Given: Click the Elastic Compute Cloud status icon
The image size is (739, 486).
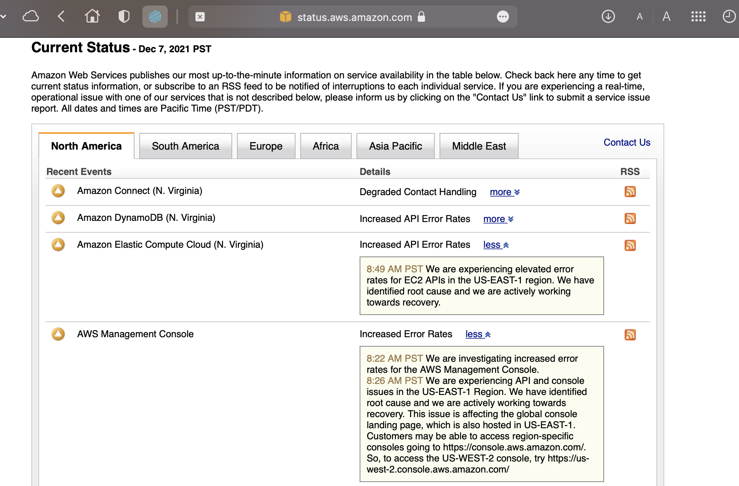Looking at the screenshot, I should click(x=58, y=245).
